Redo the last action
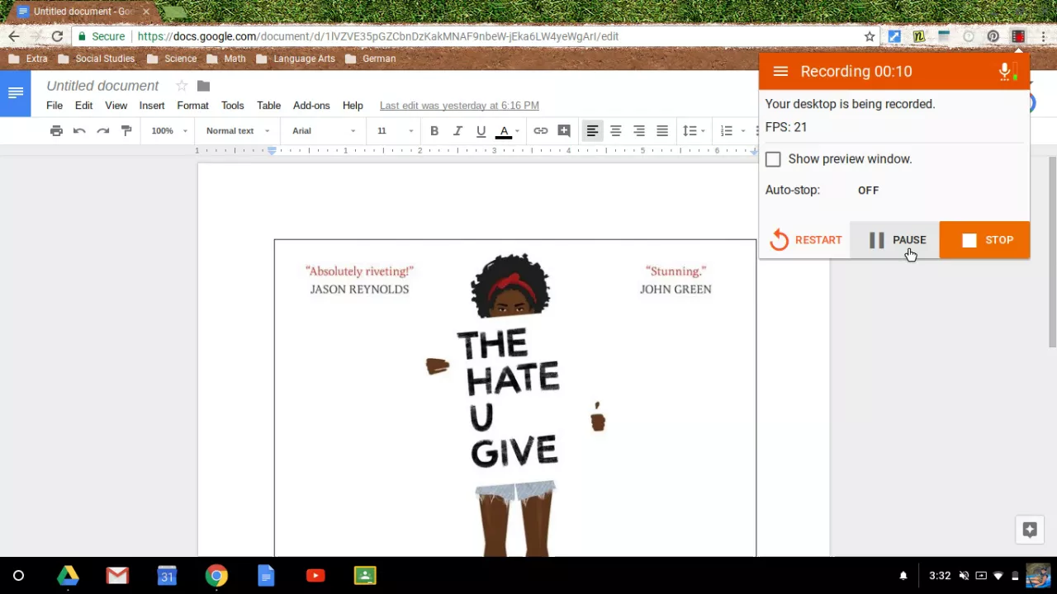The width and height of the screenshot is (1057, 594). [x=103, y=130]
